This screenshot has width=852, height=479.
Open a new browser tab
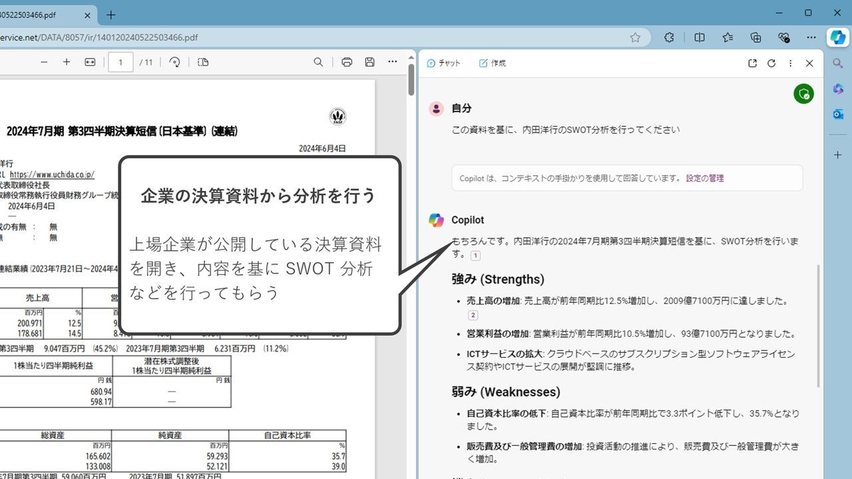(x=111, y=14)
